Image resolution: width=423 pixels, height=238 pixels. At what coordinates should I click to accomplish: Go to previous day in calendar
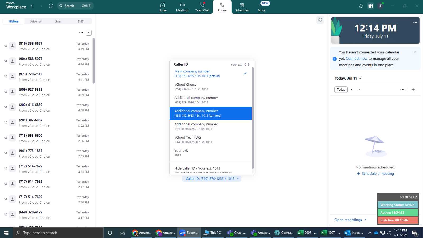[x=352, y=90]
